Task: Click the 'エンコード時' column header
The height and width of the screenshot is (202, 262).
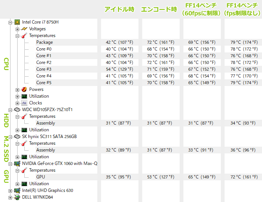Action: click(159, 9)
